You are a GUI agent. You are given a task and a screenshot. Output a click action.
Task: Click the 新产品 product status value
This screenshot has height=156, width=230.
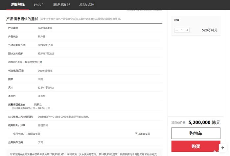point(42,36)
